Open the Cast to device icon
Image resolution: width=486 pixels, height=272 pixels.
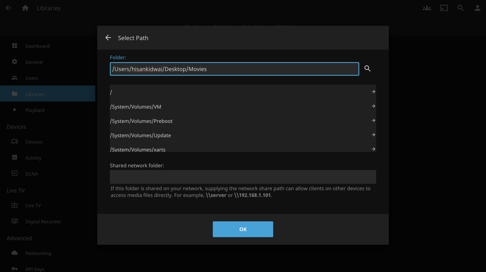pyautogui.click(x=443, y=8)
